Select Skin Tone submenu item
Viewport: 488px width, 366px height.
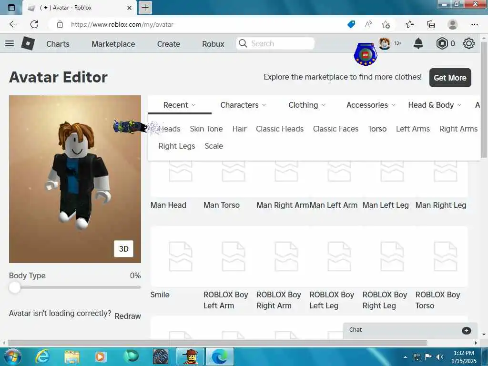pos(206,129)
